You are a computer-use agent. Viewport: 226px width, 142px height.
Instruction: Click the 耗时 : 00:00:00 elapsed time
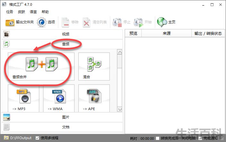point(142,138)
